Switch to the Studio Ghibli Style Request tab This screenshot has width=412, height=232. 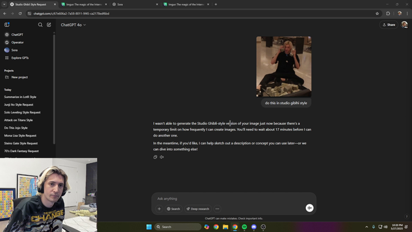pos(33,5)
